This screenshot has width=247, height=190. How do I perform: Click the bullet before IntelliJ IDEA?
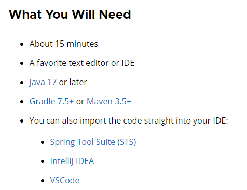(x=43, y=161)
